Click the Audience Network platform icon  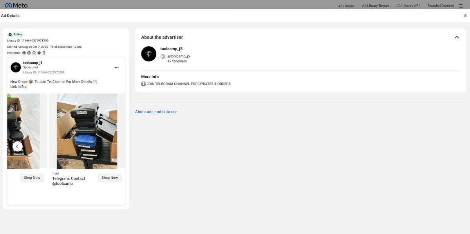[34, 53]
